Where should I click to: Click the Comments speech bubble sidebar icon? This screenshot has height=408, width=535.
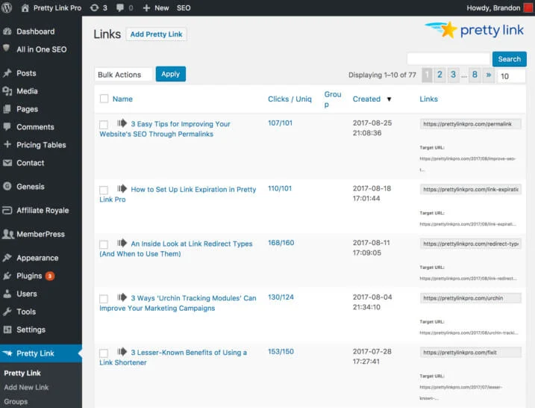click(7, 127)
